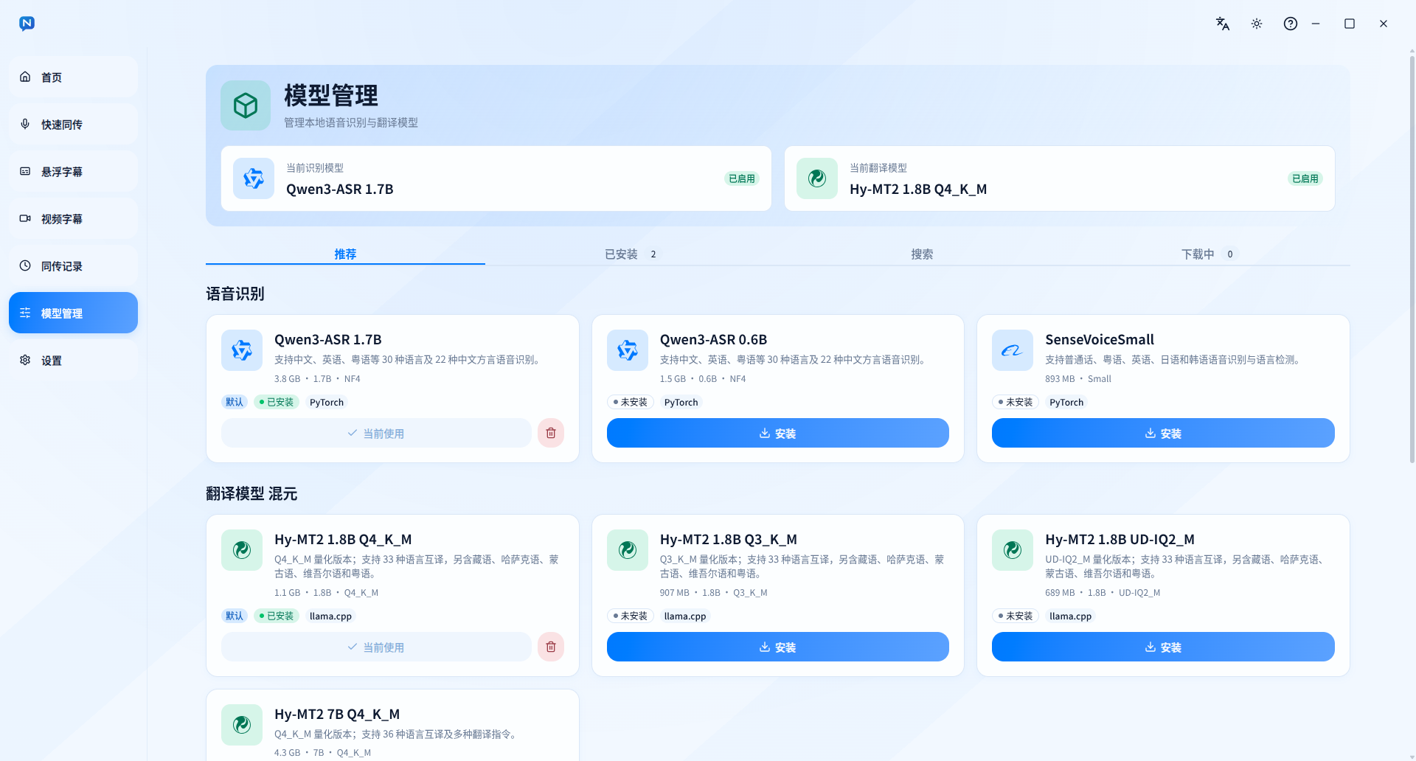Click the Qwen icon in the current recognition model card
Image resolution: width=1416 pixels, height=761 pixels.
click(254, 178)
